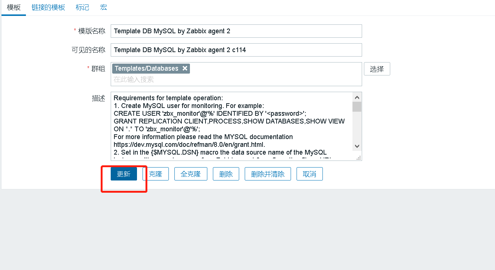Click the 'GRANT REPLICATION CLIENT' line
This screenshot has width=495, height=270.
229,121
